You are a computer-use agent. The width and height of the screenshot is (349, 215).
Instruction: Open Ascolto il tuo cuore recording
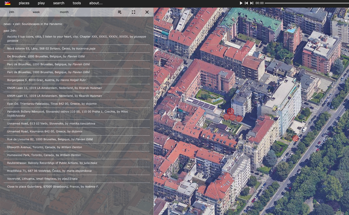point(77,39)
